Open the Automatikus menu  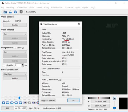(x=57, y=7)
